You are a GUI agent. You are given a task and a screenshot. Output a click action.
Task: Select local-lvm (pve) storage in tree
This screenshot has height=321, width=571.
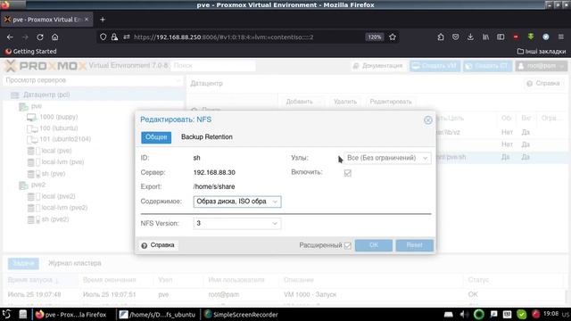[62, 162]
